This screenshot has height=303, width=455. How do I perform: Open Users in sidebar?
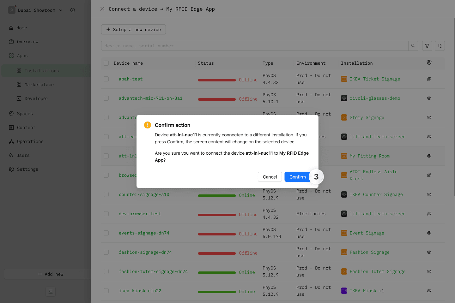(23, 155)
